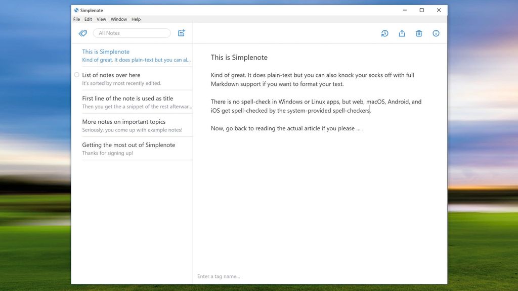518x291 pixels.
Task: Click the Simplenote icon in the title bar
Action: pos(76,10)
